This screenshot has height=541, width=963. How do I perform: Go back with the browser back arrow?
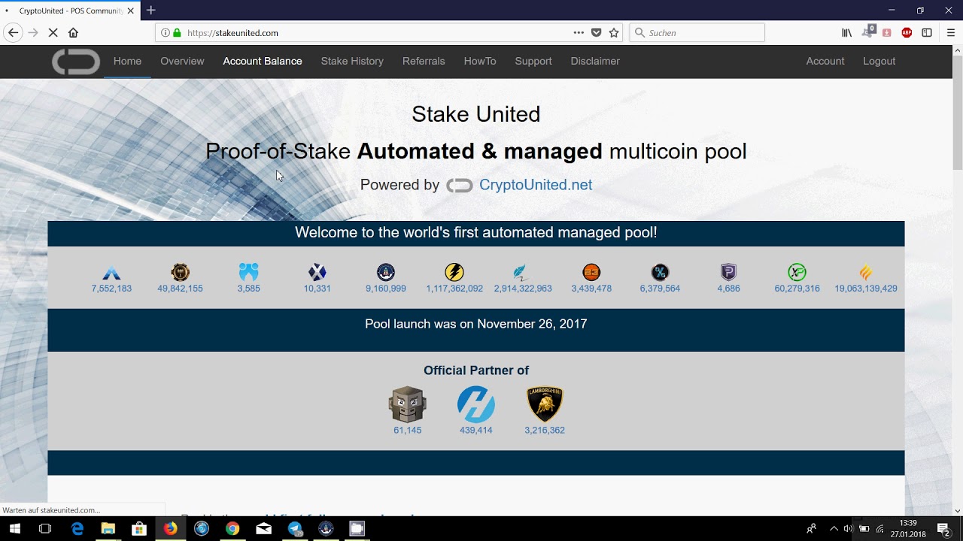[x=13, y=32]
